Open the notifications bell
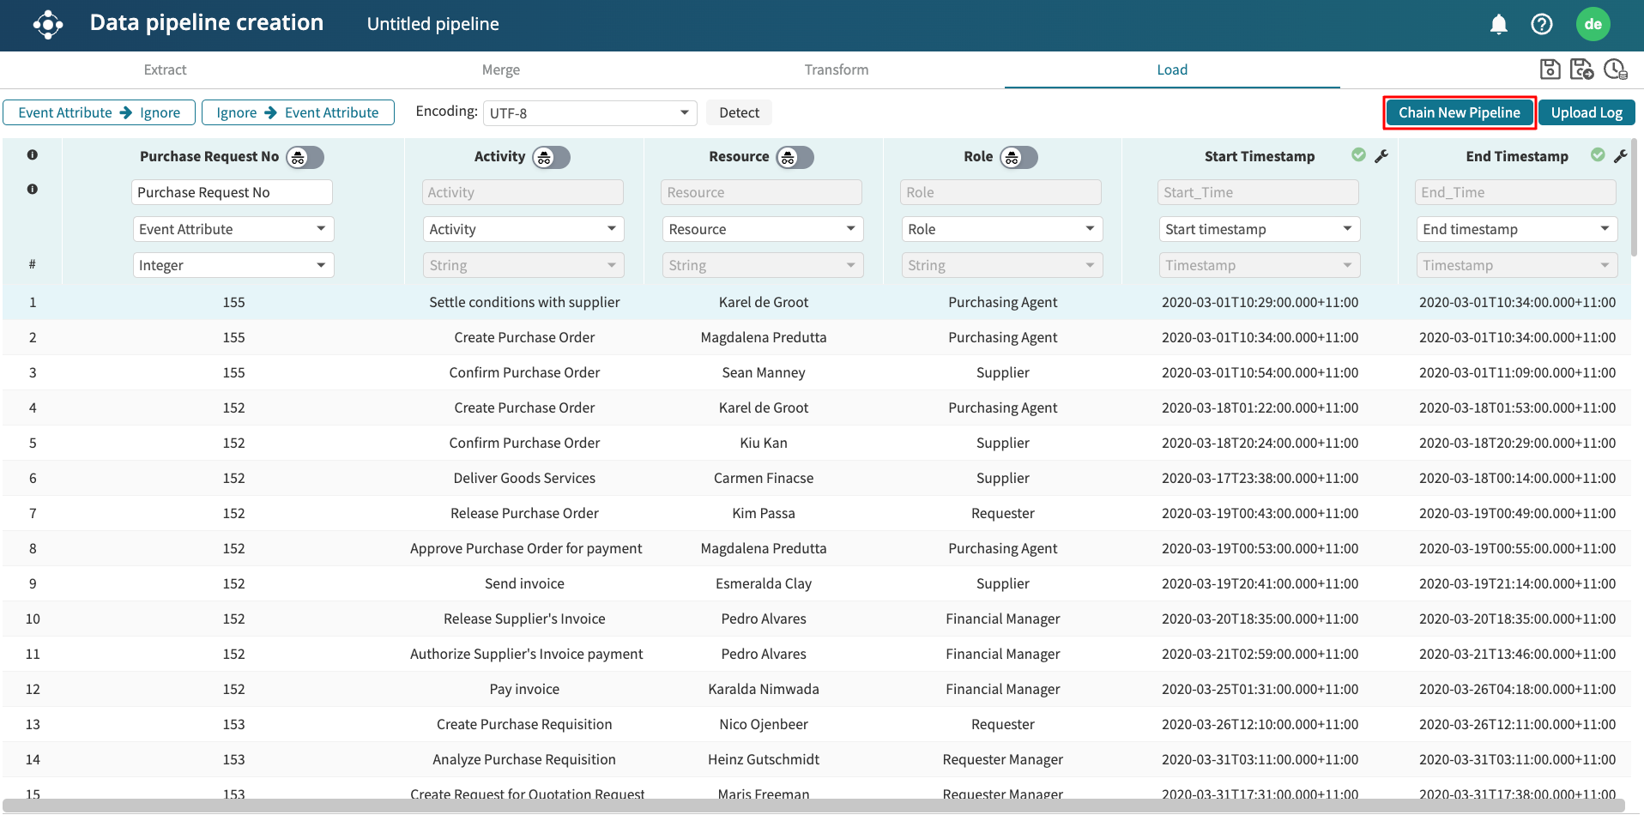 1498,25
